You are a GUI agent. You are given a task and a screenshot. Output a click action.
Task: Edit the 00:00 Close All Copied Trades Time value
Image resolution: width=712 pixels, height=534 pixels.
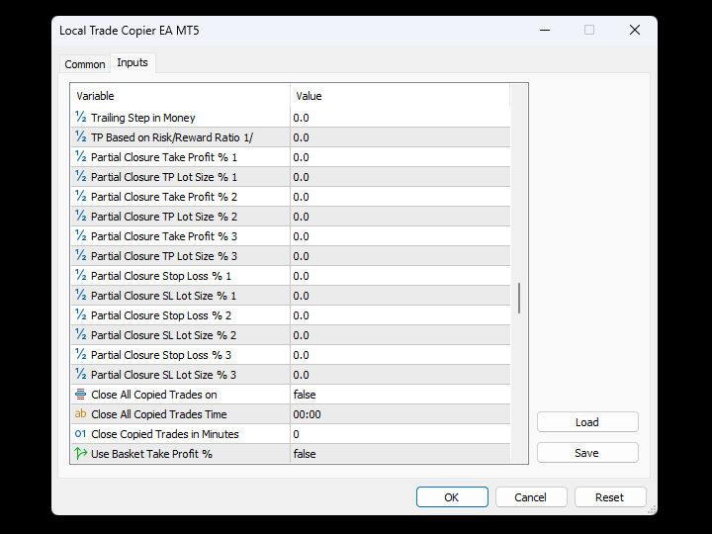pos(400,413)
